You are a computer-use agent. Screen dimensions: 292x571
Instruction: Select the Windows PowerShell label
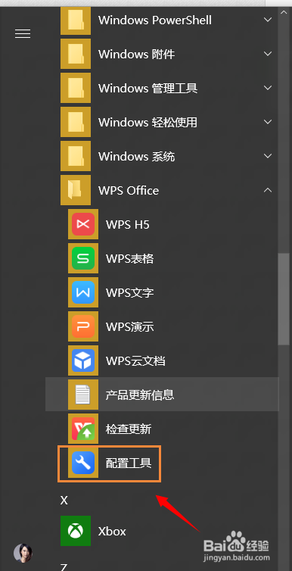click(x=155, y=20)
